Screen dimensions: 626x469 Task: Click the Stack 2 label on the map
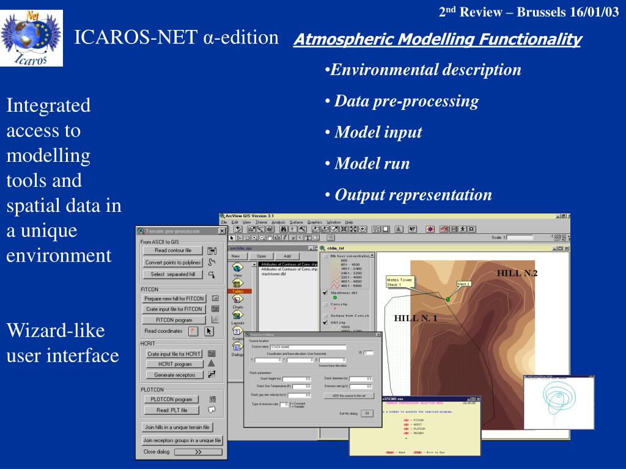(x=464, y=284)
